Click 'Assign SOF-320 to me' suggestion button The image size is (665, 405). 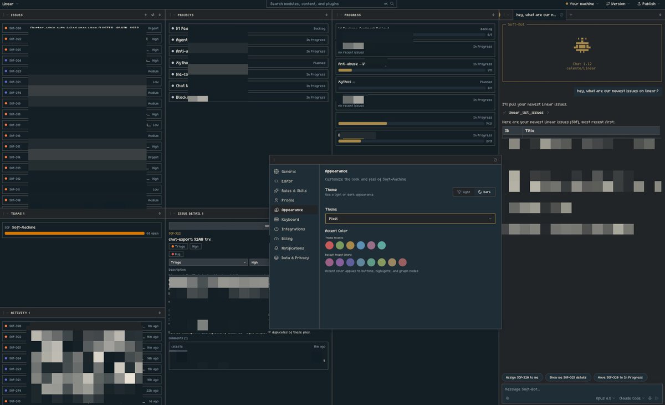click(522, 377)
